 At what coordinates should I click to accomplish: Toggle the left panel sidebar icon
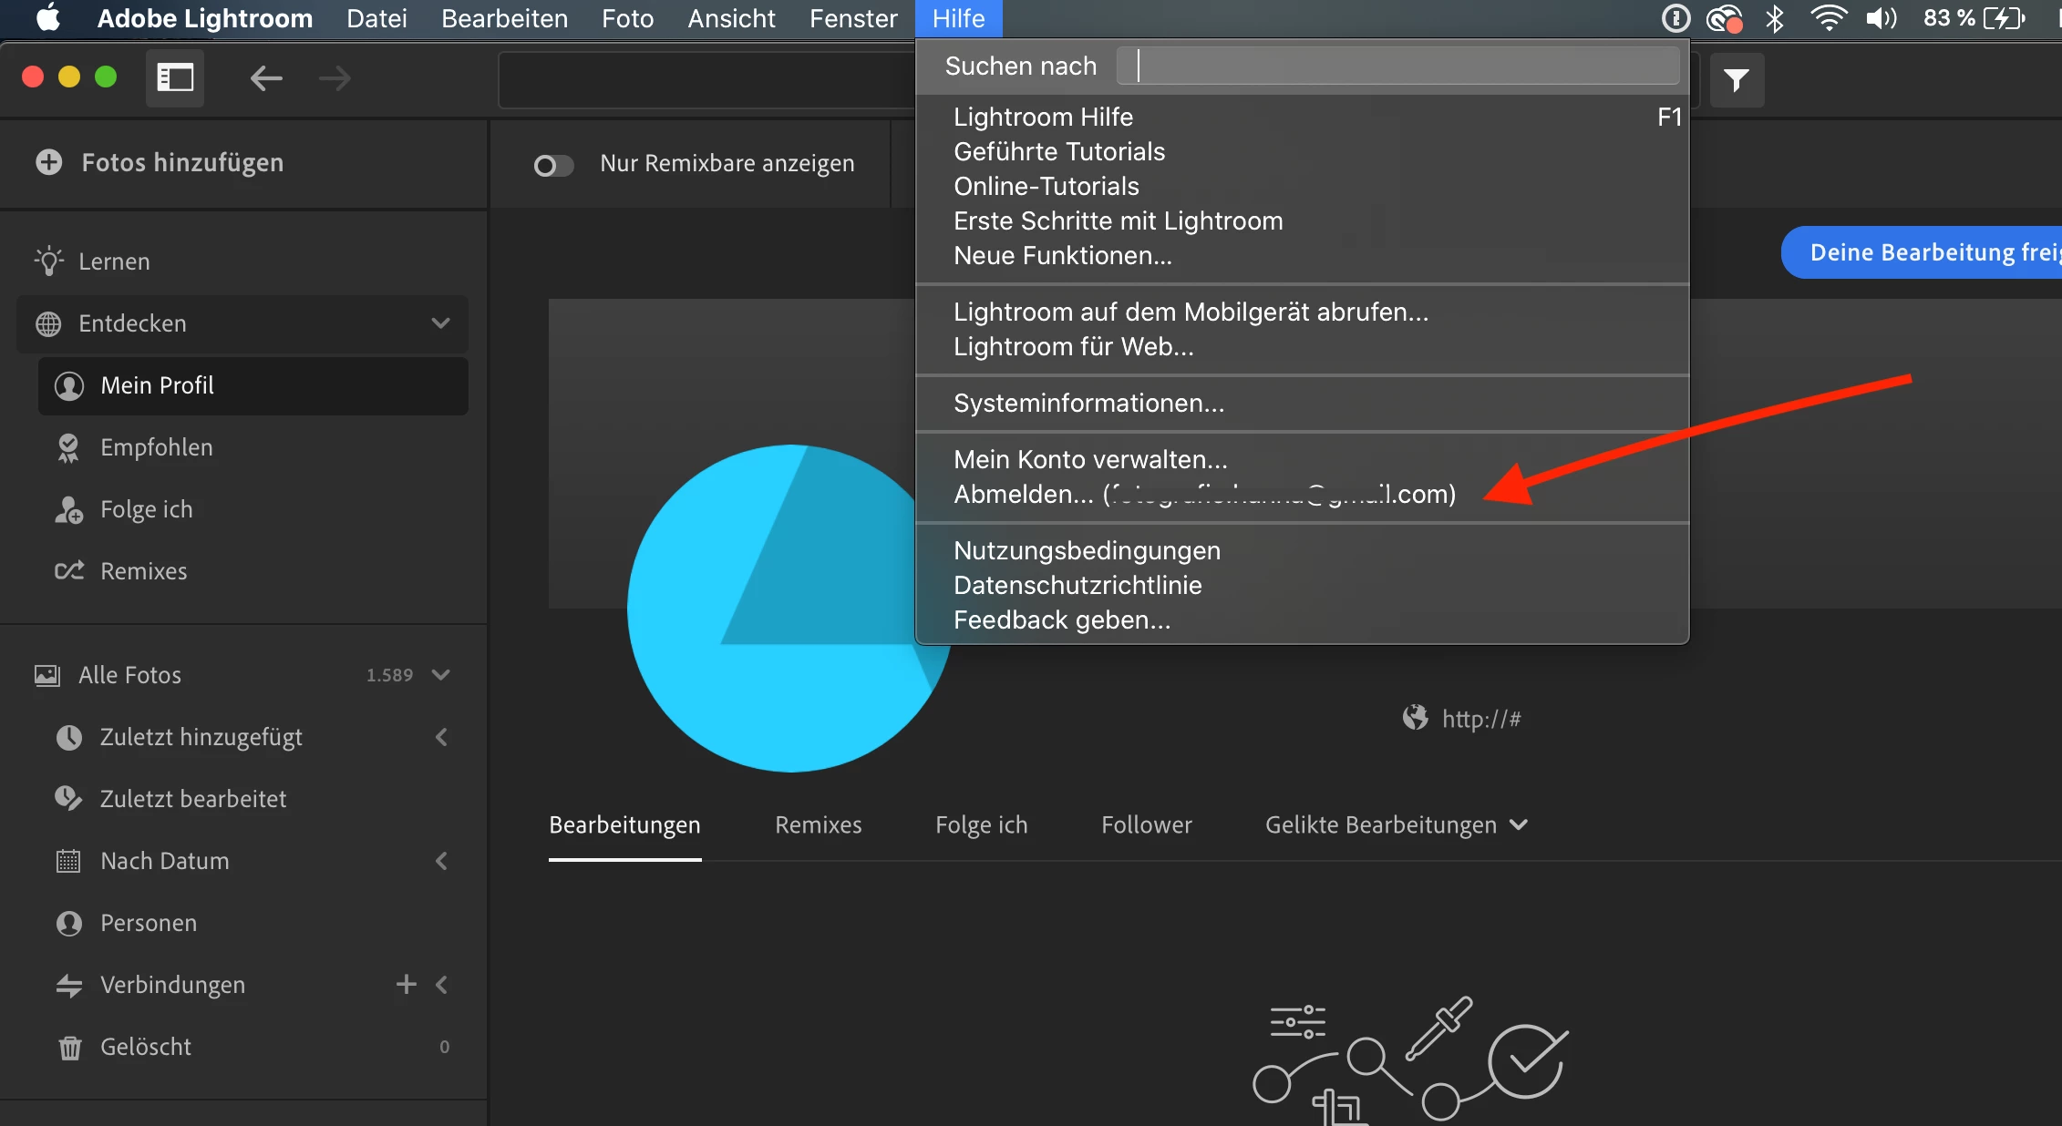pos(175,78)
